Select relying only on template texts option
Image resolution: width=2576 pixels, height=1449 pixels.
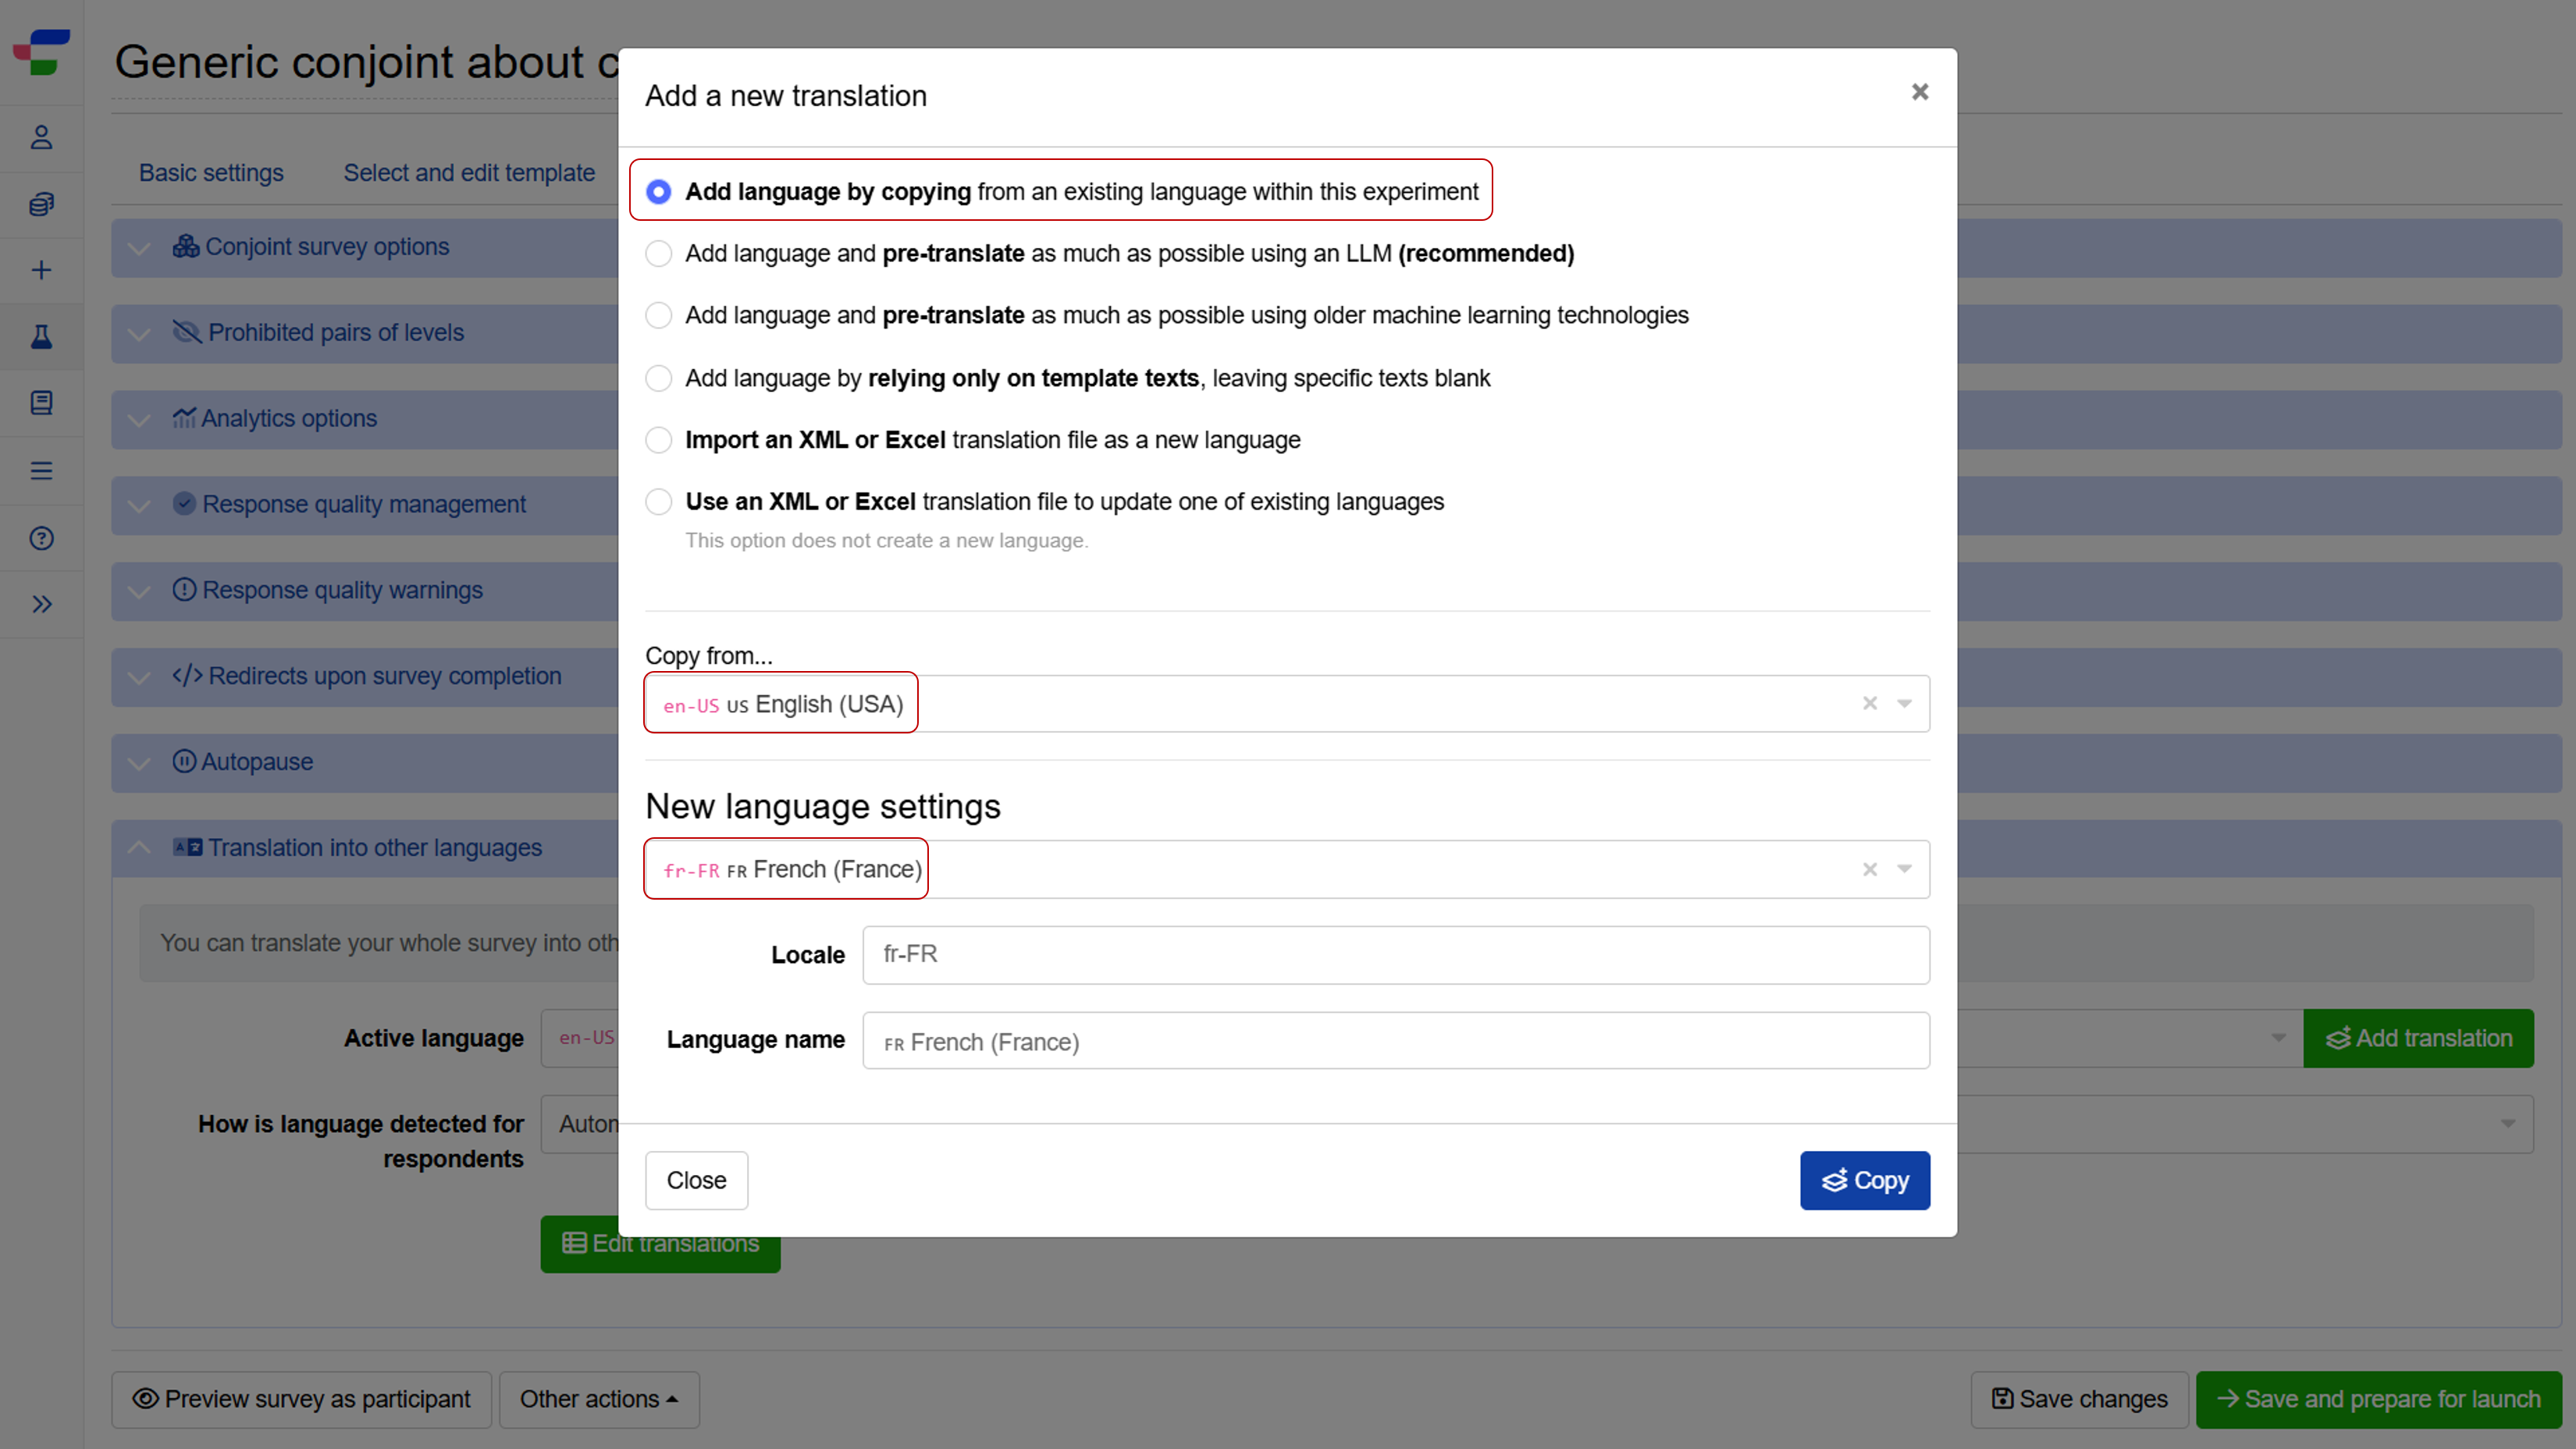(x=659, y=378)
